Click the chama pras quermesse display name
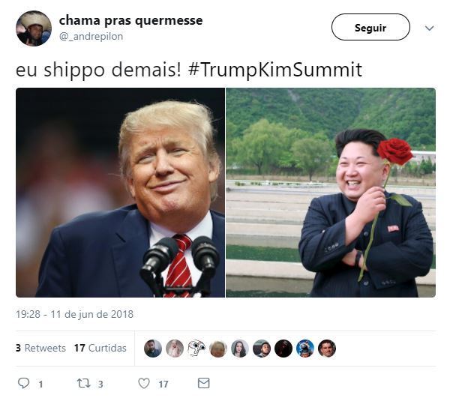 [x=130, y=20]
